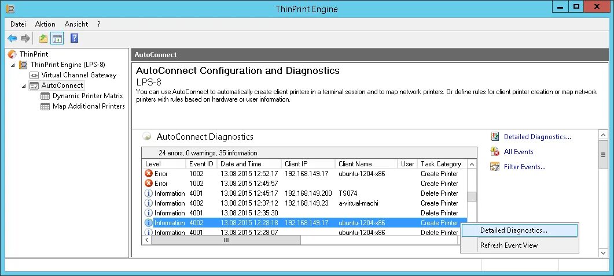This screenshot has width=614, height=276.
Task: Click the event list horizontal scroll left arrow
Action: [147, 240]
